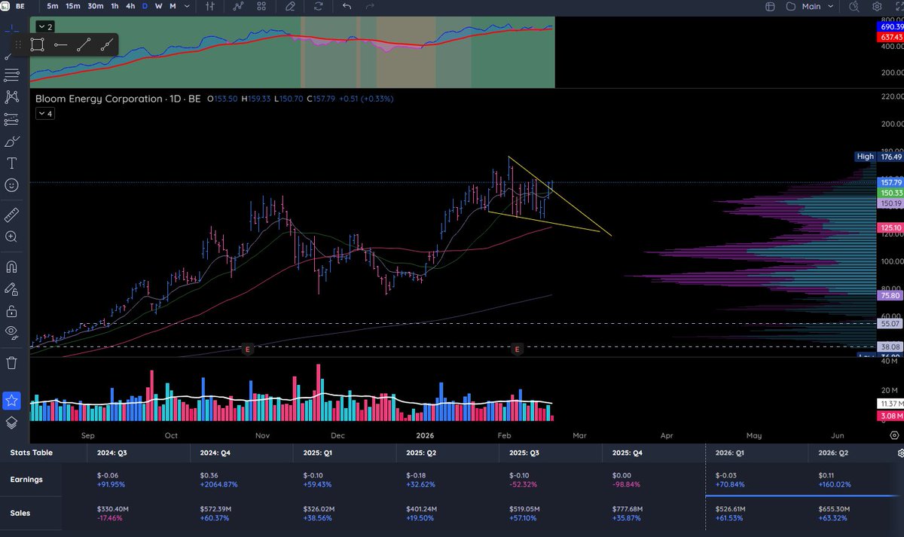Open the forecasting tools in sidebar
Viewport: 904px width, 537px height.
pyautogui.click(x=11, y=119)
